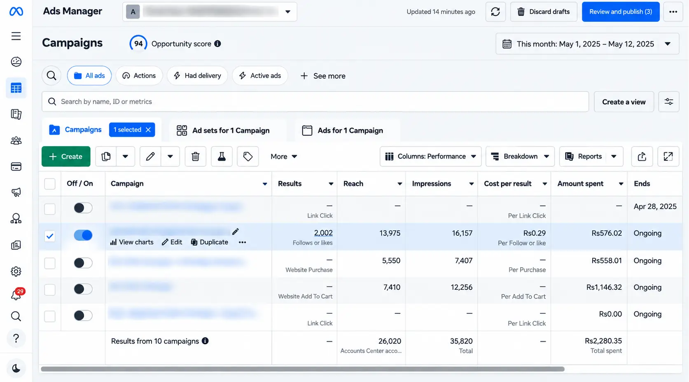Click the Opportunity score info icon

pyautogui.click(x=217, y=44)
